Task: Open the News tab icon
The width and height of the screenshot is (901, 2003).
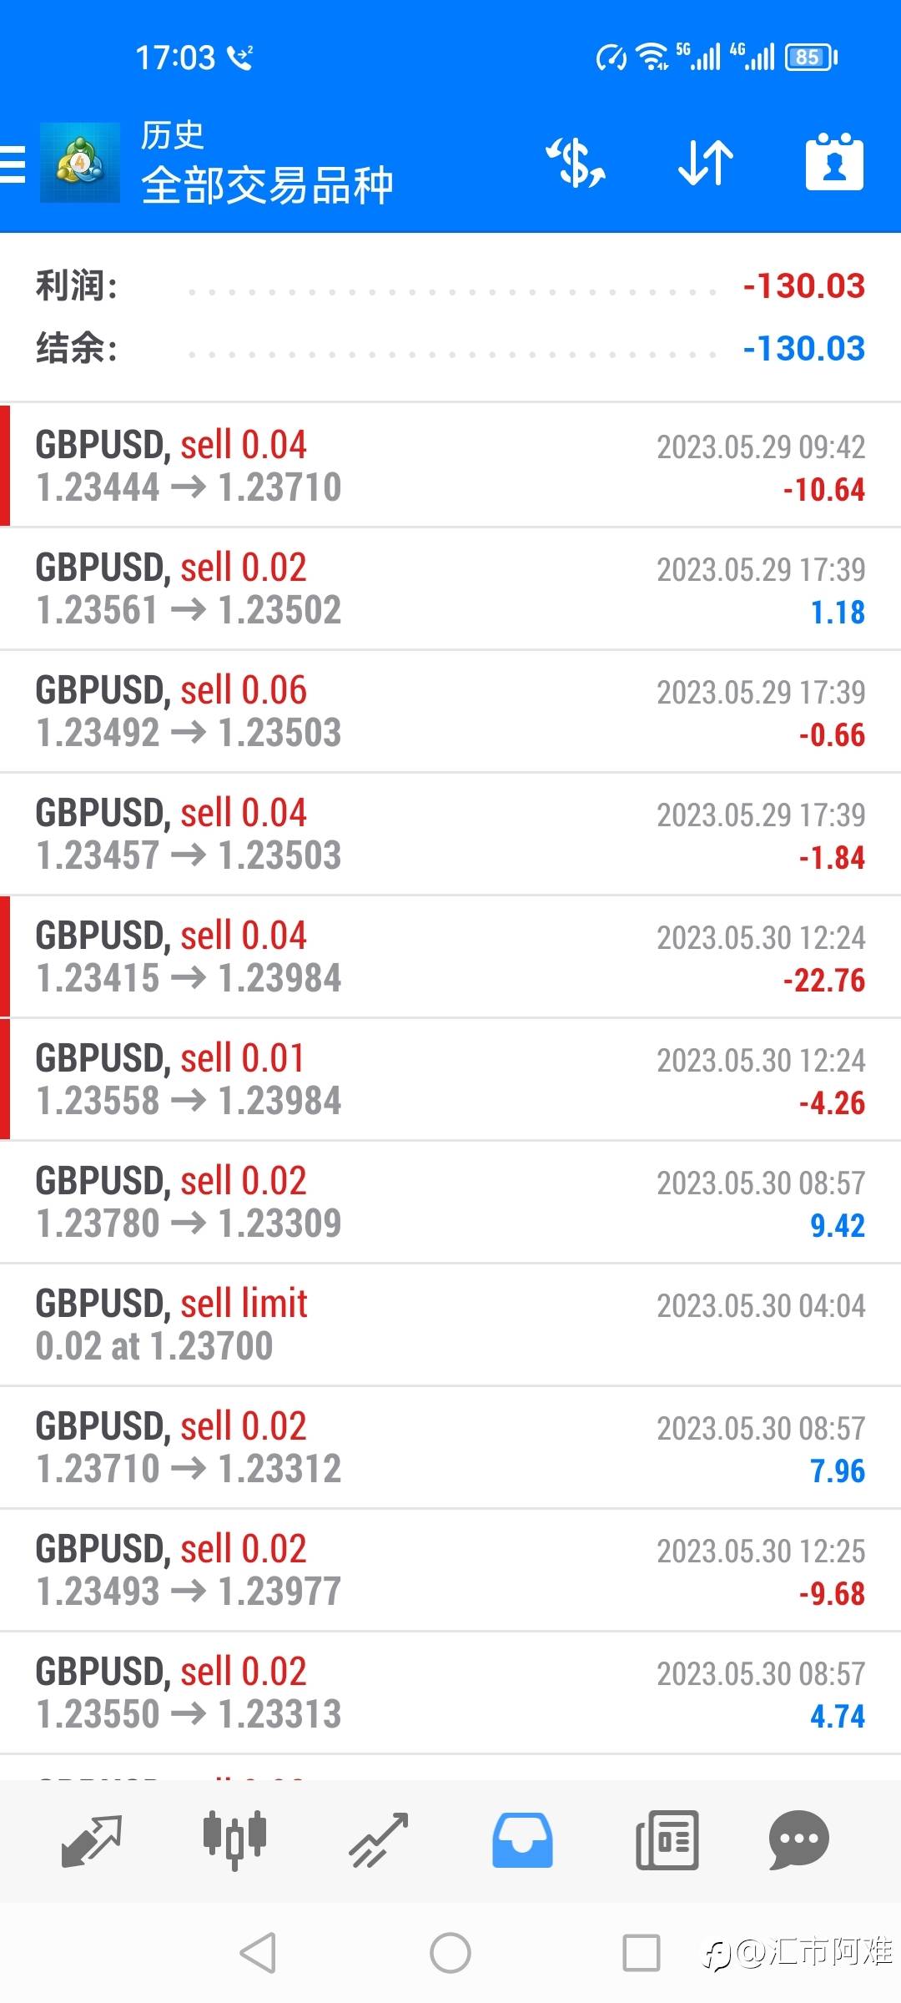Action: pos(667,1840)
